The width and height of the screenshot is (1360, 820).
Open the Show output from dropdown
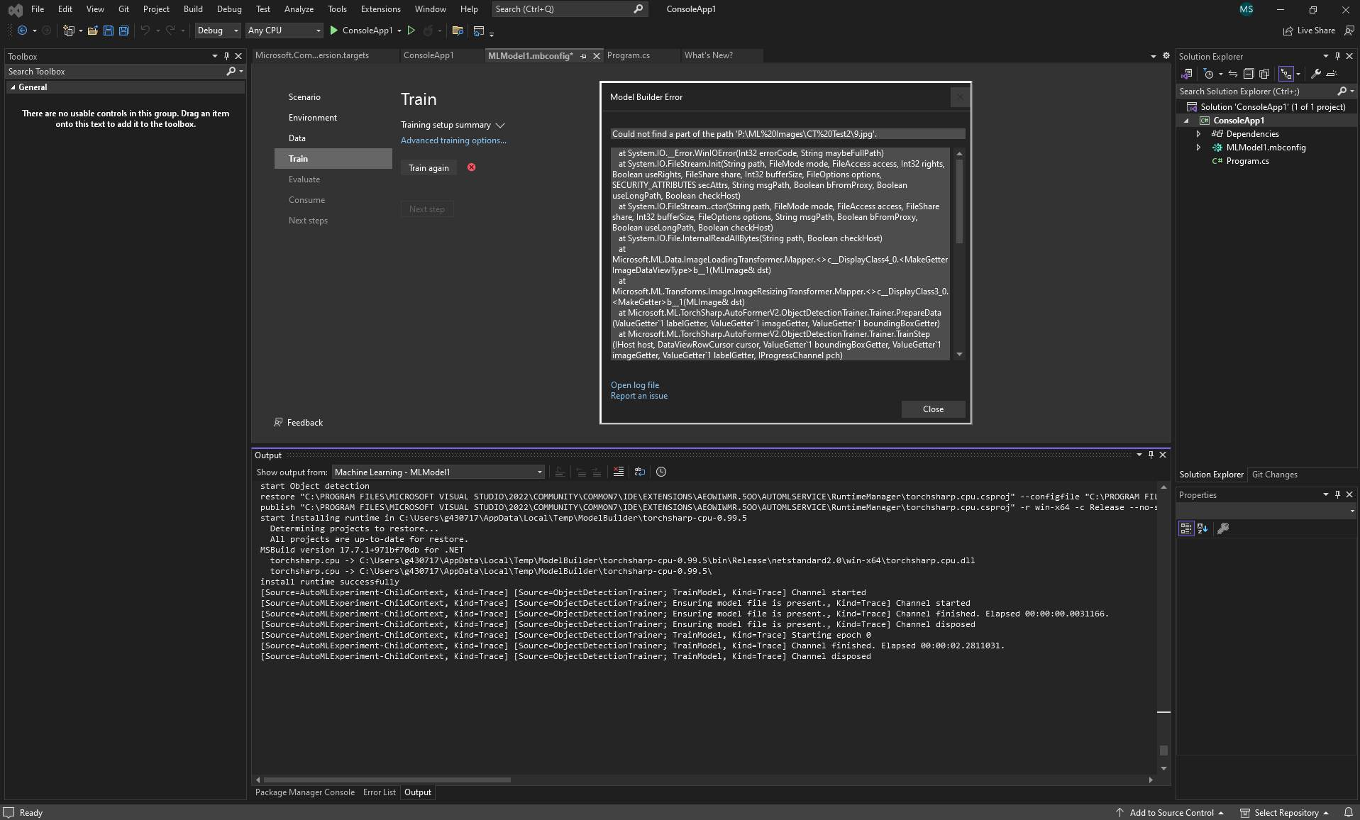pyautogui.click(x=437, y=472)
